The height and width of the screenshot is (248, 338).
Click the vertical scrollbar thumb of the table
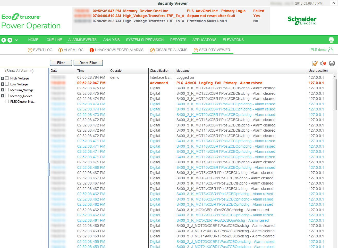click(335, 94)
